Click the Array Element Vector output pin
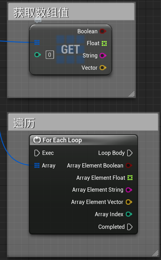Screen dimensions: 161x260 coord(129,202)
